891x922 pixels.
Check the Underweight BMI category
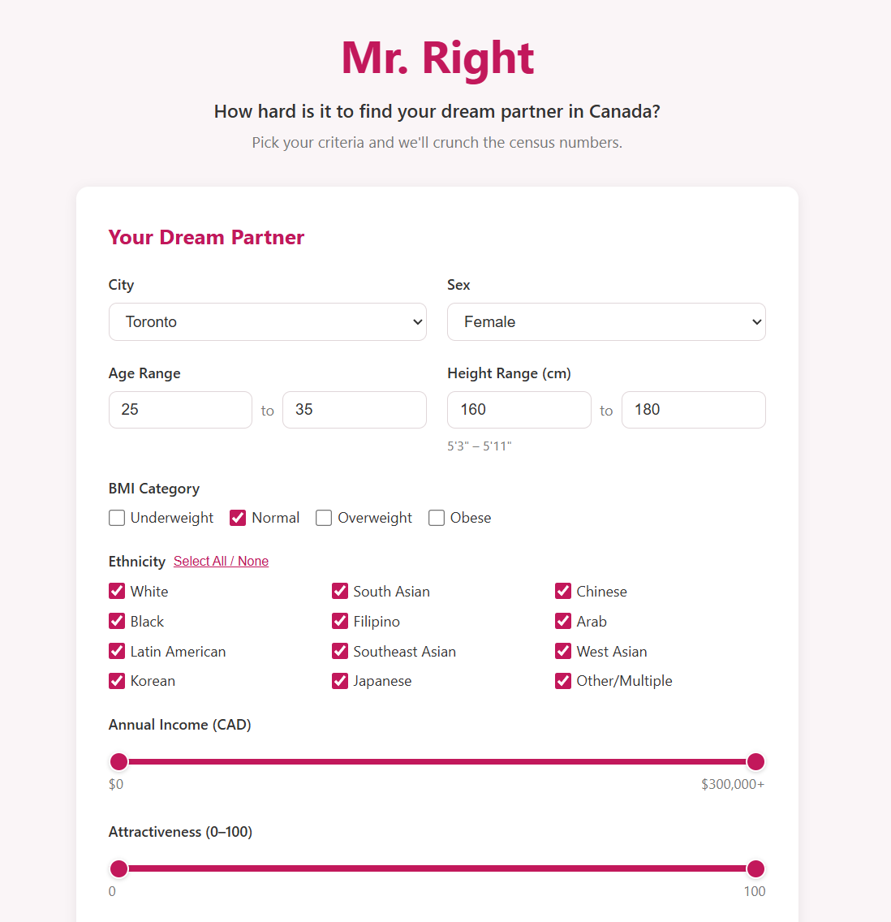coord(117,517)
